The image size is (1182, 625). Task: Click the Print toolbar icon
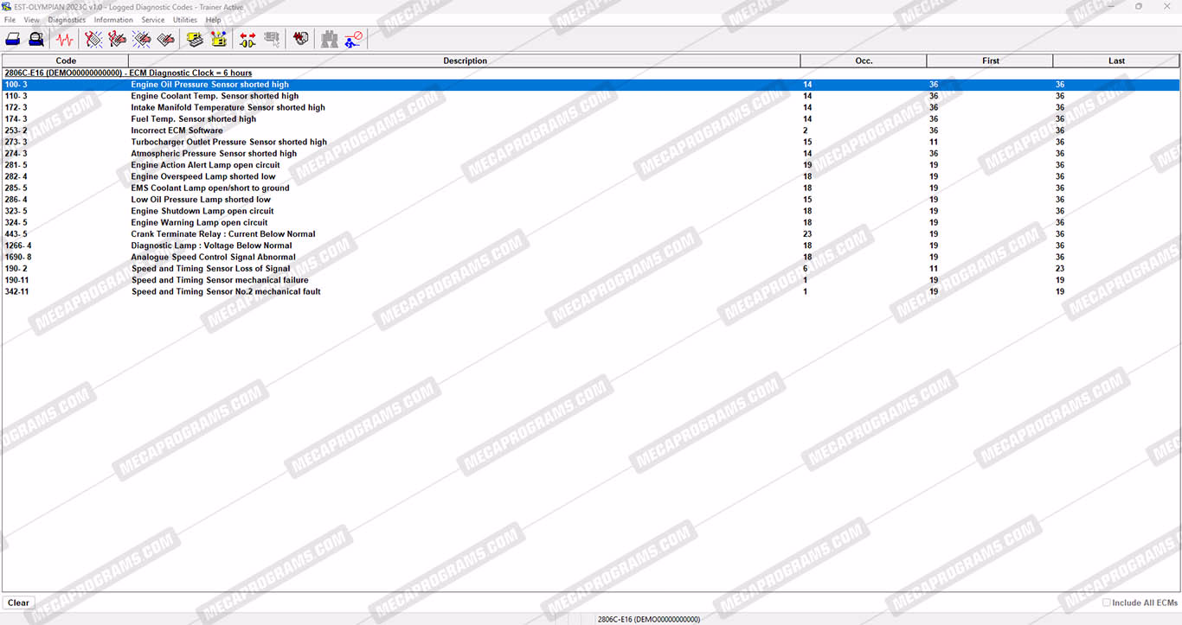(13, 39)
